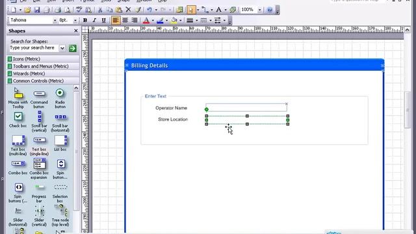Open the Tahoma font name dropdown
Image resolution: width=416 pixels, height=234 pixels.
55,20
